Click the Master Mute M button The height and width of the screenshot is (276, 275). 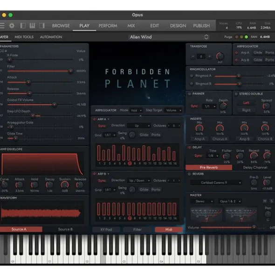click(x=265, y=201)
